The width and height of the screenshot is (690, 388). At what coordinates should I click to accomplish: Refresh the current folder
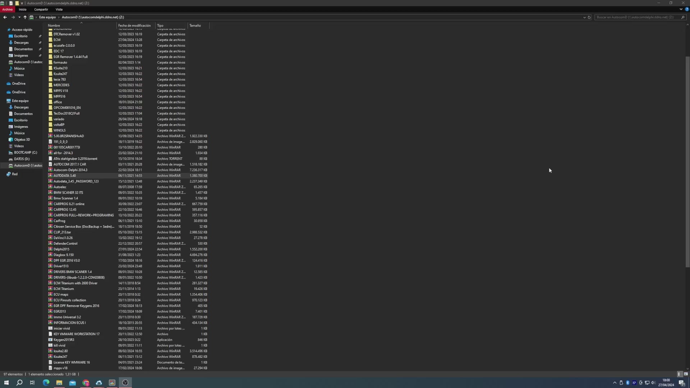589,17
